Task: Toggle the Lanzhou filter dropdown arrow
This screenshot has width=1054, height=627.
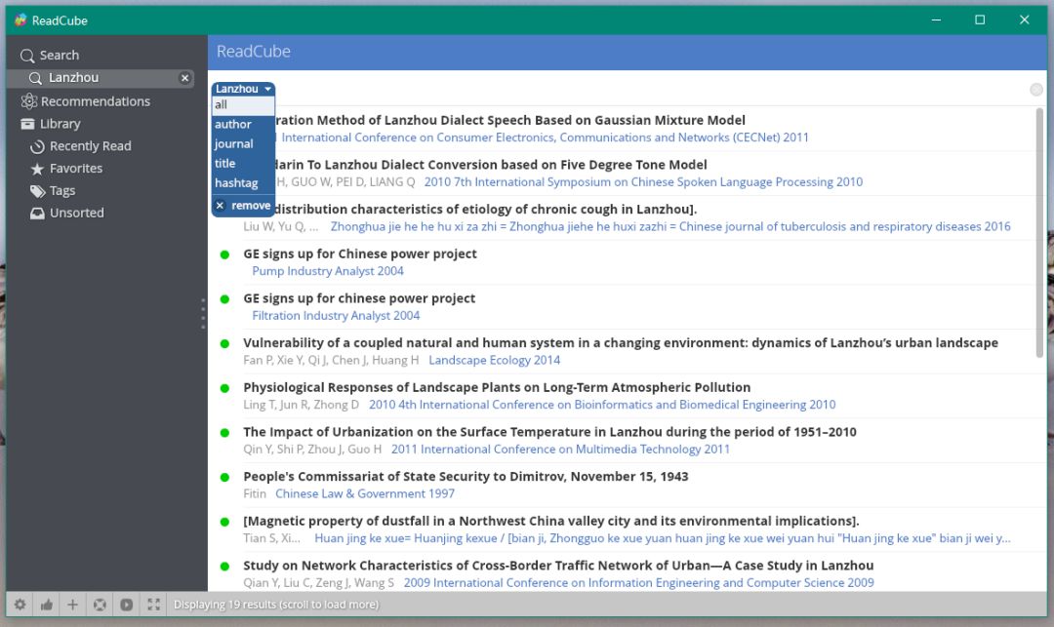Action: 268,89
